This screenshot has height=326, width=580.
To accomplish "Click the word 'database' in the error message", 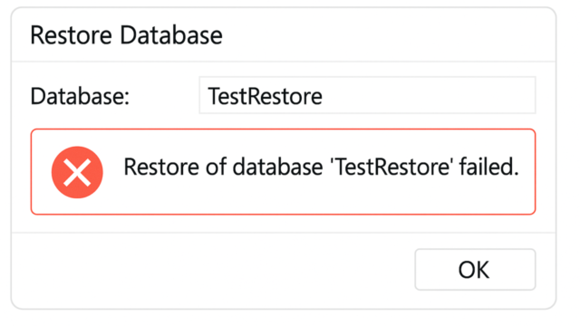I will point(278,167).
